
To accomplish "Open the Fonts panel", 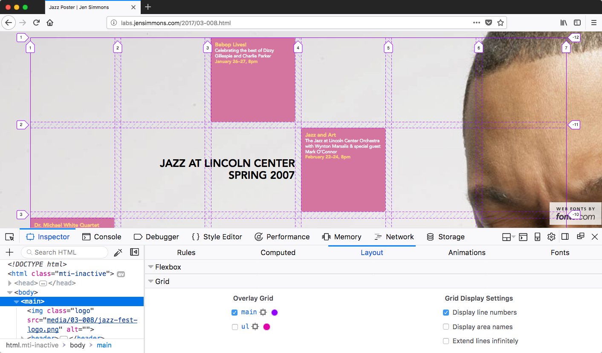I will point(560,253).
